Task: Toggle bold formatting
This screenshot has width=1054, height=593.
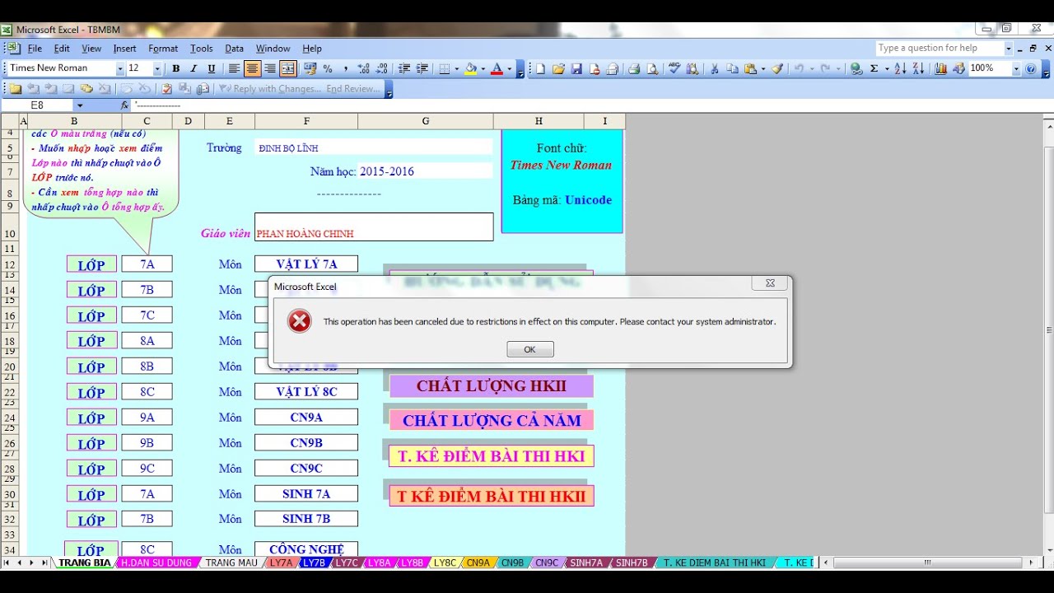Action: pos(175,68)
